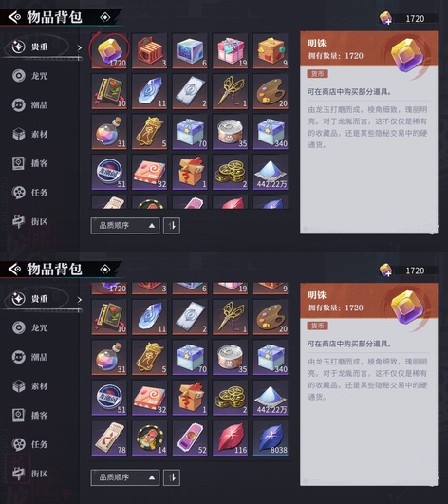
Task: Expand the 贵重 category chevron in the upper sidebar
Action: (79, 47)
